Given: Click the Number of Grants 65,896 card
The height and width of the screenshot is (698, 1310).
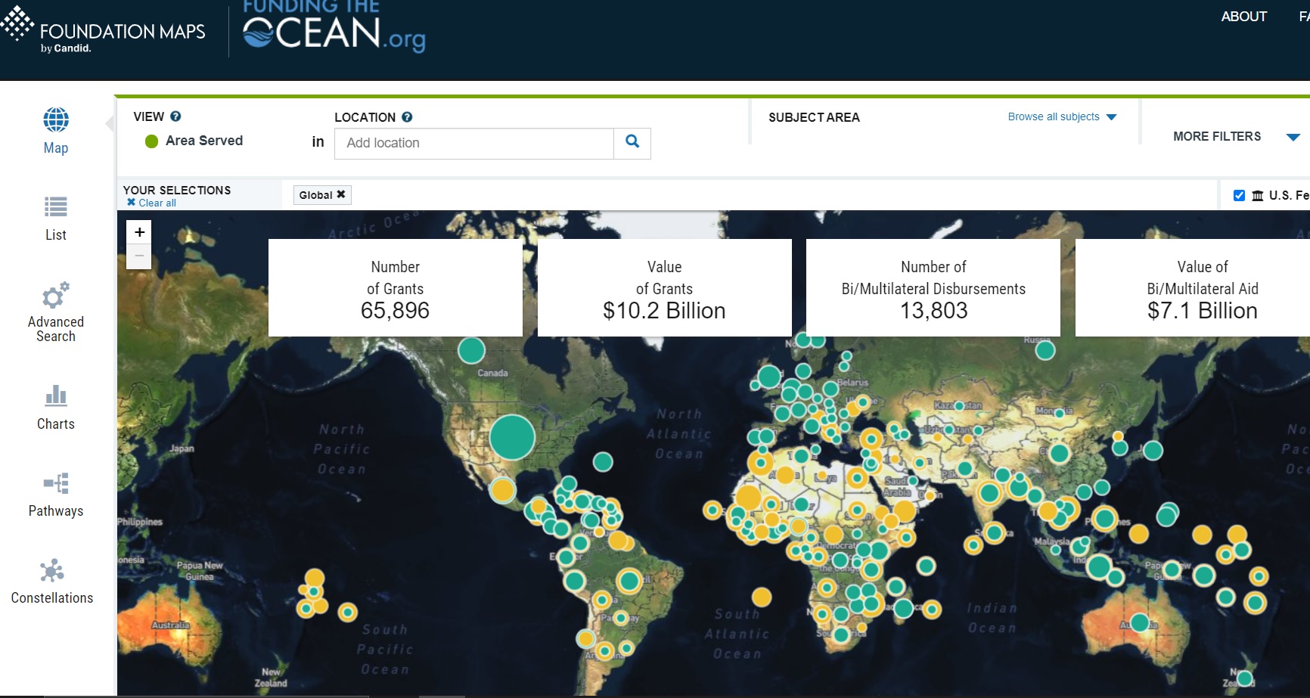Looking at the screenshot, I should [395, 287].
